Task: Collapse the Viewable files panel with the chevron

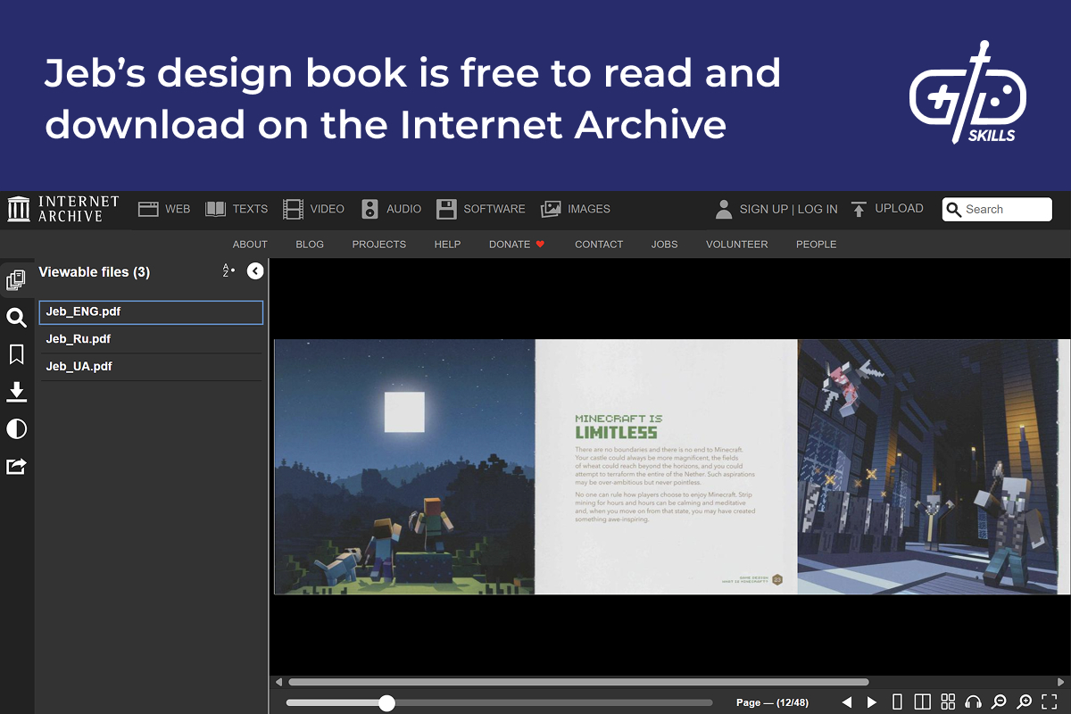Action: 255,270
